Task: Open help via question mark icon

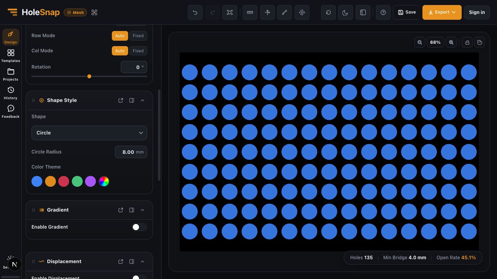Action: tap(383, 12)
